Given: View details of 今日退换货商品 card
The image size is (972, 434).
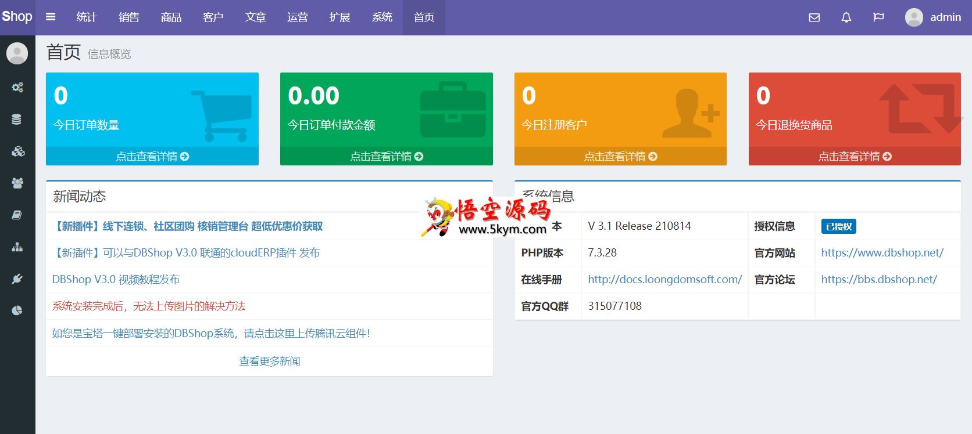Looking at the screenshot, I should (855, 156).
